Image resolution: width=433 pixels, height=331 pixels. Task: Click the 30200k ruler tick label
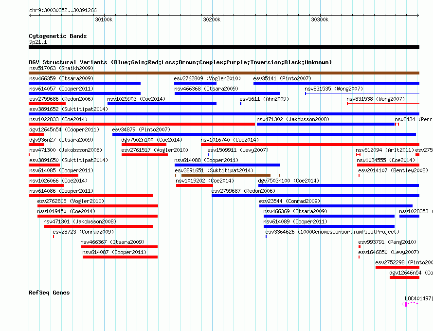coord(212,19)
